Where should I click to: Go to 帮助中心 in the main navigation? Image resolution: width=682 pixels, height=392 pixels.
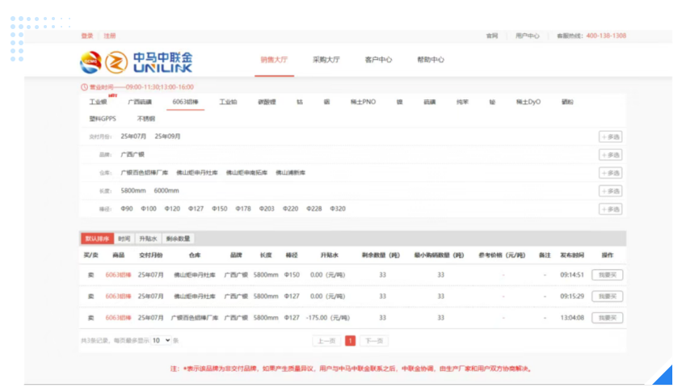pos(431,60)
